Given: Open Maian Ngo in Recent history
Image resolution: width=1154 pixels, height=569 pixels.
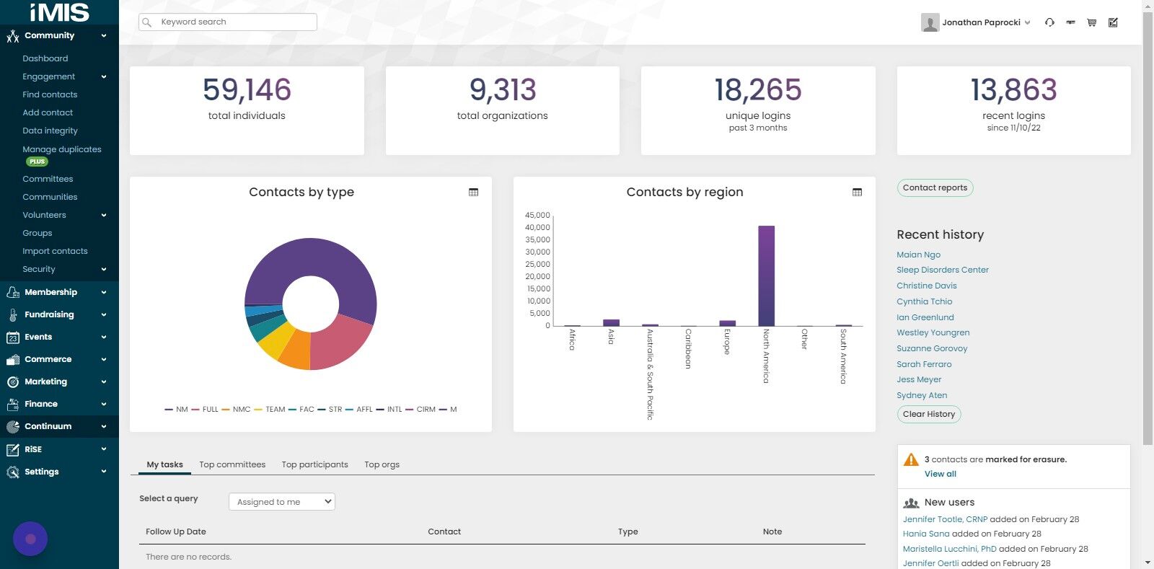Looking at the screenshot, I should pos(918,255).
